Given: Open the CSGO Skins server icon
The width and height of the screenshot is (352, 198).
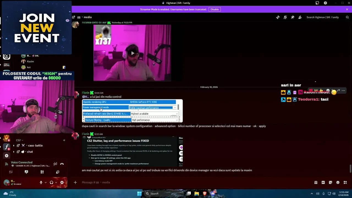Looking at the screenshot, I should point(7,65).
